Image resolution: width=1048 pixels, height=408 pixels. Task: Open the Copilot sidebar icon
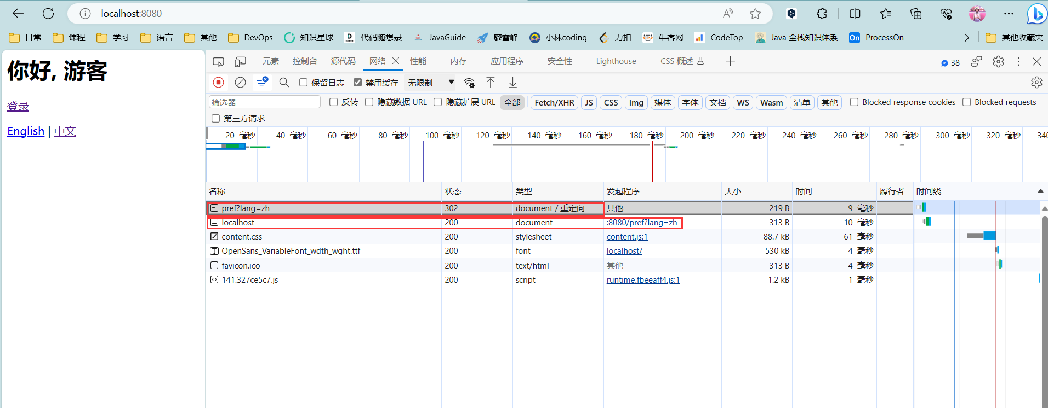point(1036,14)
